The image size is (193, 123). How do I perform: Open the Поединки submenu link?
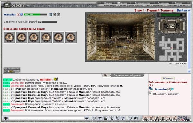tap(172, 5)
